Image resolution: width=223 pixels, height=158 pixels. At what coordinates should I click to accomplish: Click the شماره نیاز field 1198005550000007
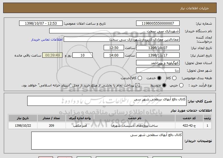(x=158, y=23)
